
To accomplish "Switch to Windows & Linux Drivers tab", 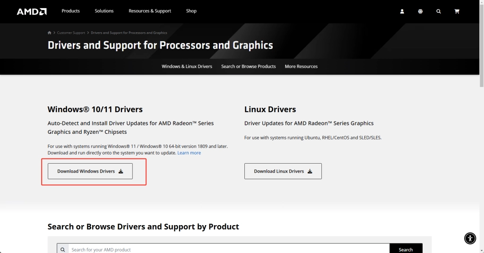I will point(187,66).
